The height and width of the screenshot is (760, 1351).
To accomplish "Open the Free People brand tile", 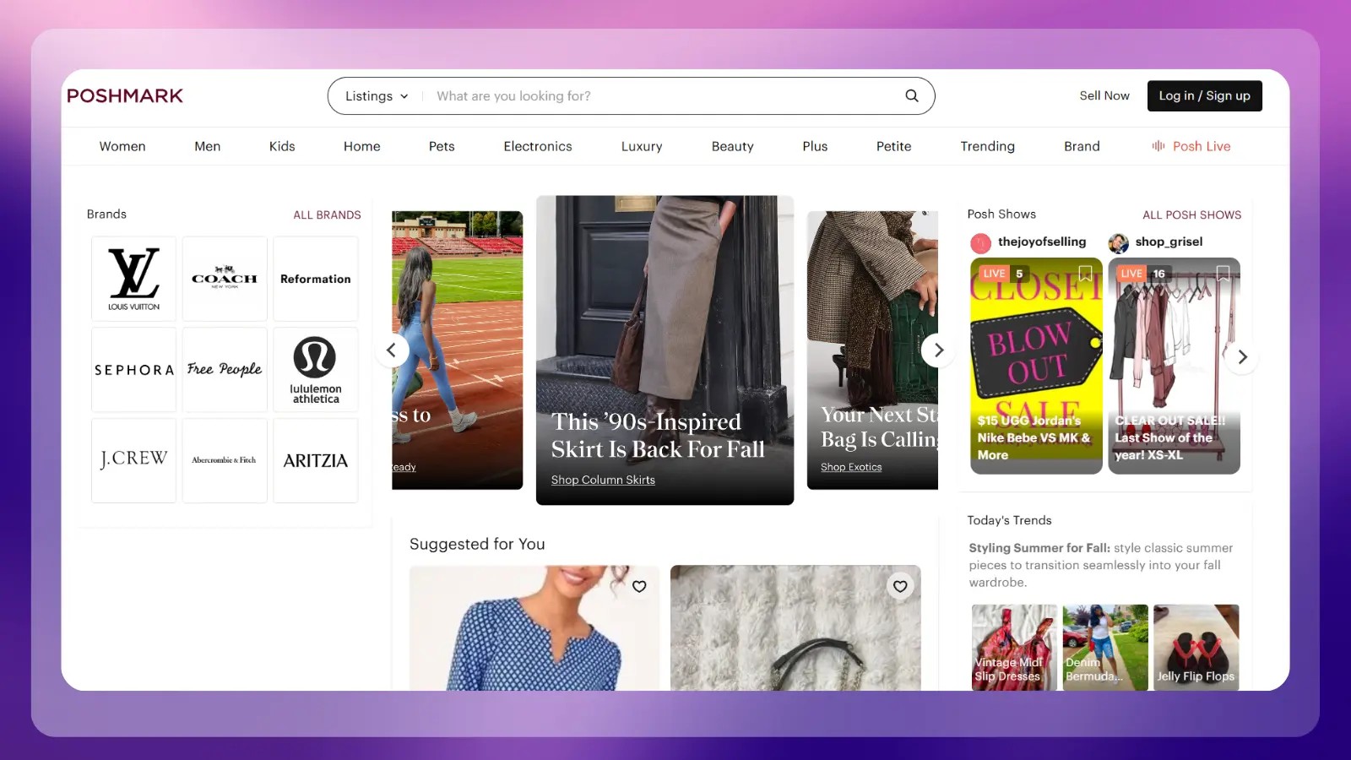I will click(x=225, y=370).
